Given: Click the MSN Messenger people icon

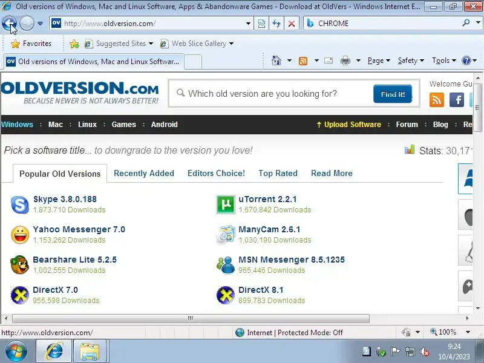Looking at the screenshot, I should (225, 265).
